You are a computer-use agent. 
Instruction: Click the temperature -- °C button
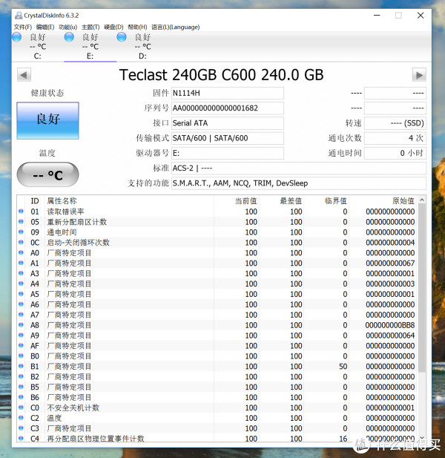[48, 174]
